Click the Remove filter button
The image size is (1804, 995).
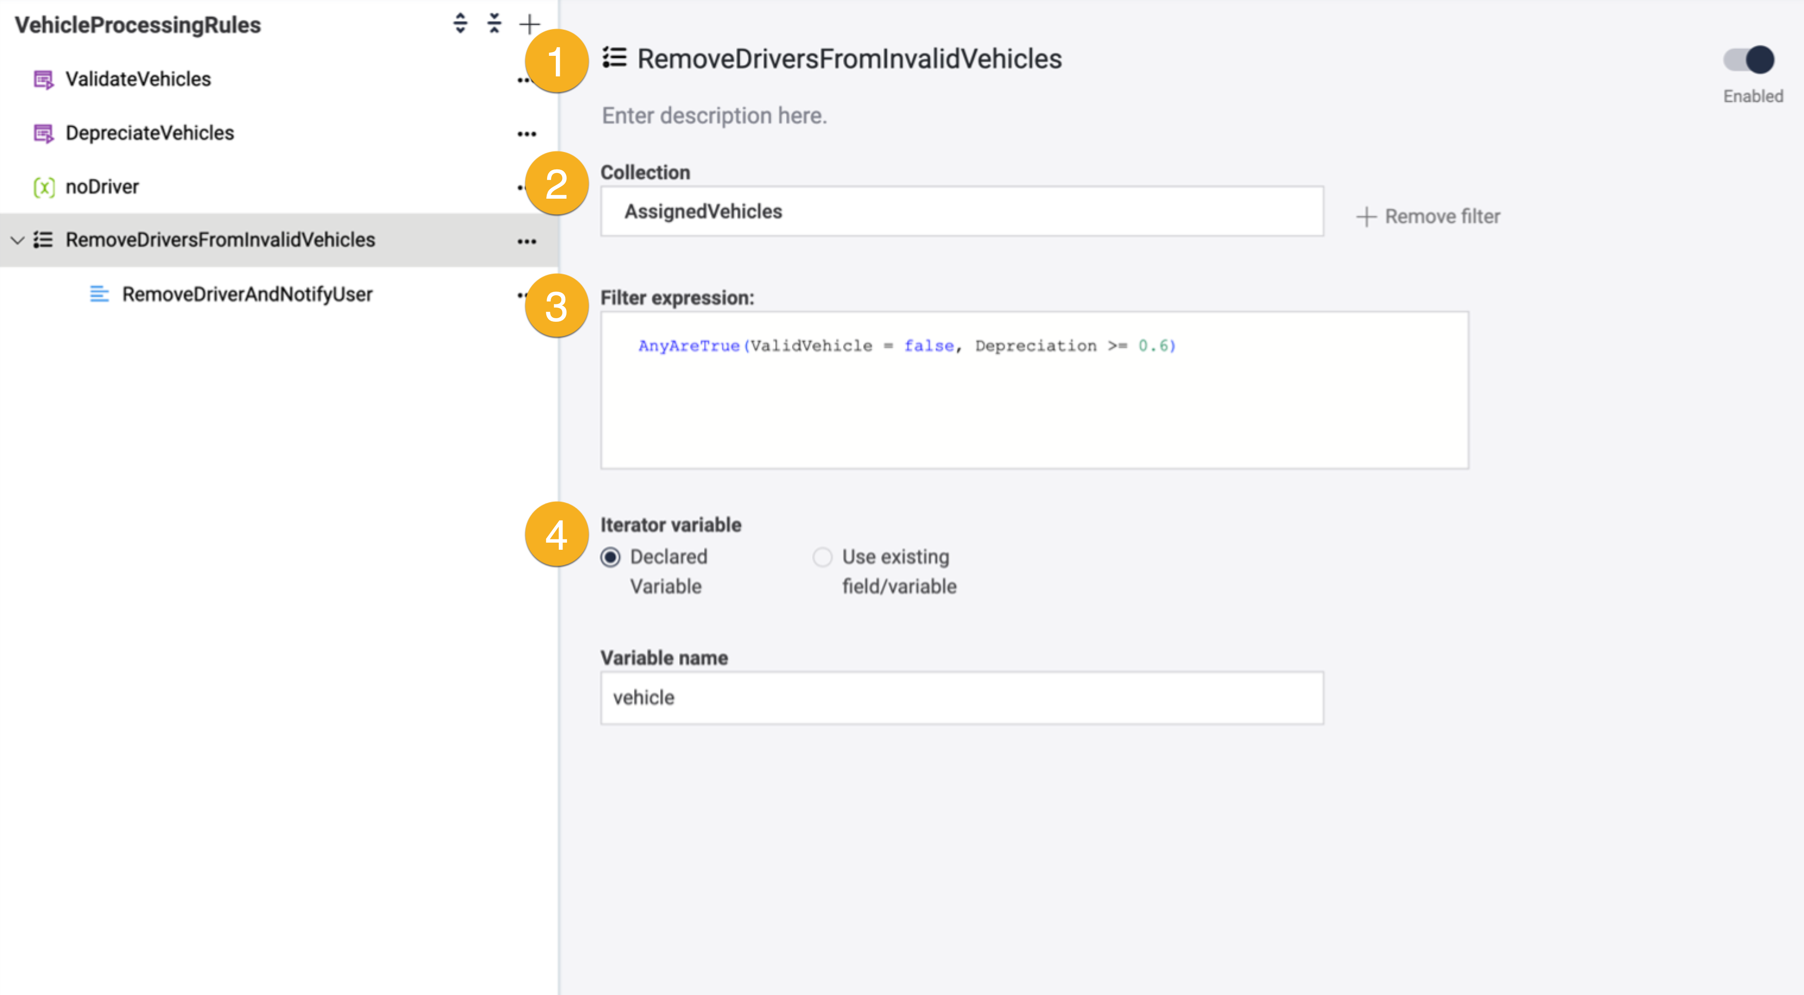tap(1429, 216)
